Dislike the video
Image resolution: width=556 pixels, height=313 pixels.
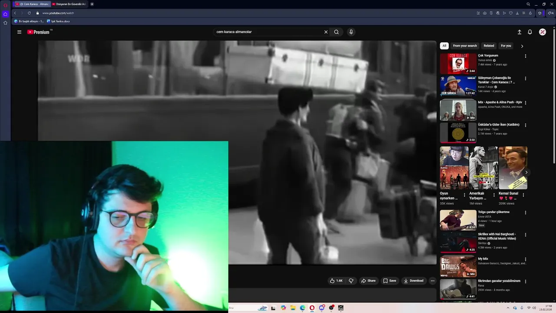pyautogui.click(x=351, y=281)
